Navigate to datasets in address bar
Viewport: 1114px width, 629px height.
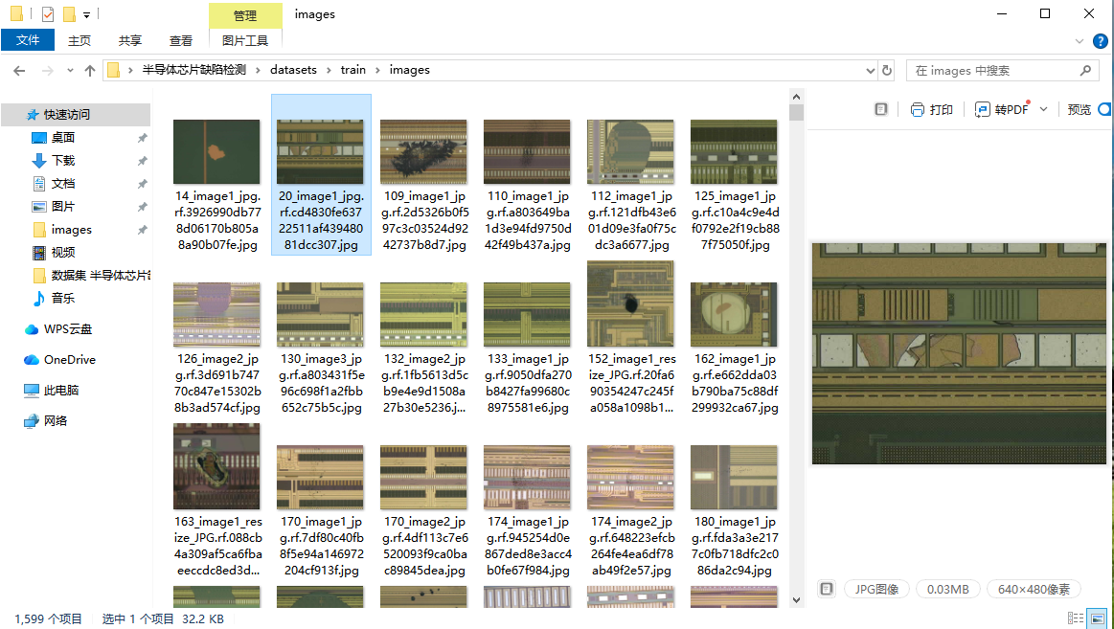(x=293, y=70)
